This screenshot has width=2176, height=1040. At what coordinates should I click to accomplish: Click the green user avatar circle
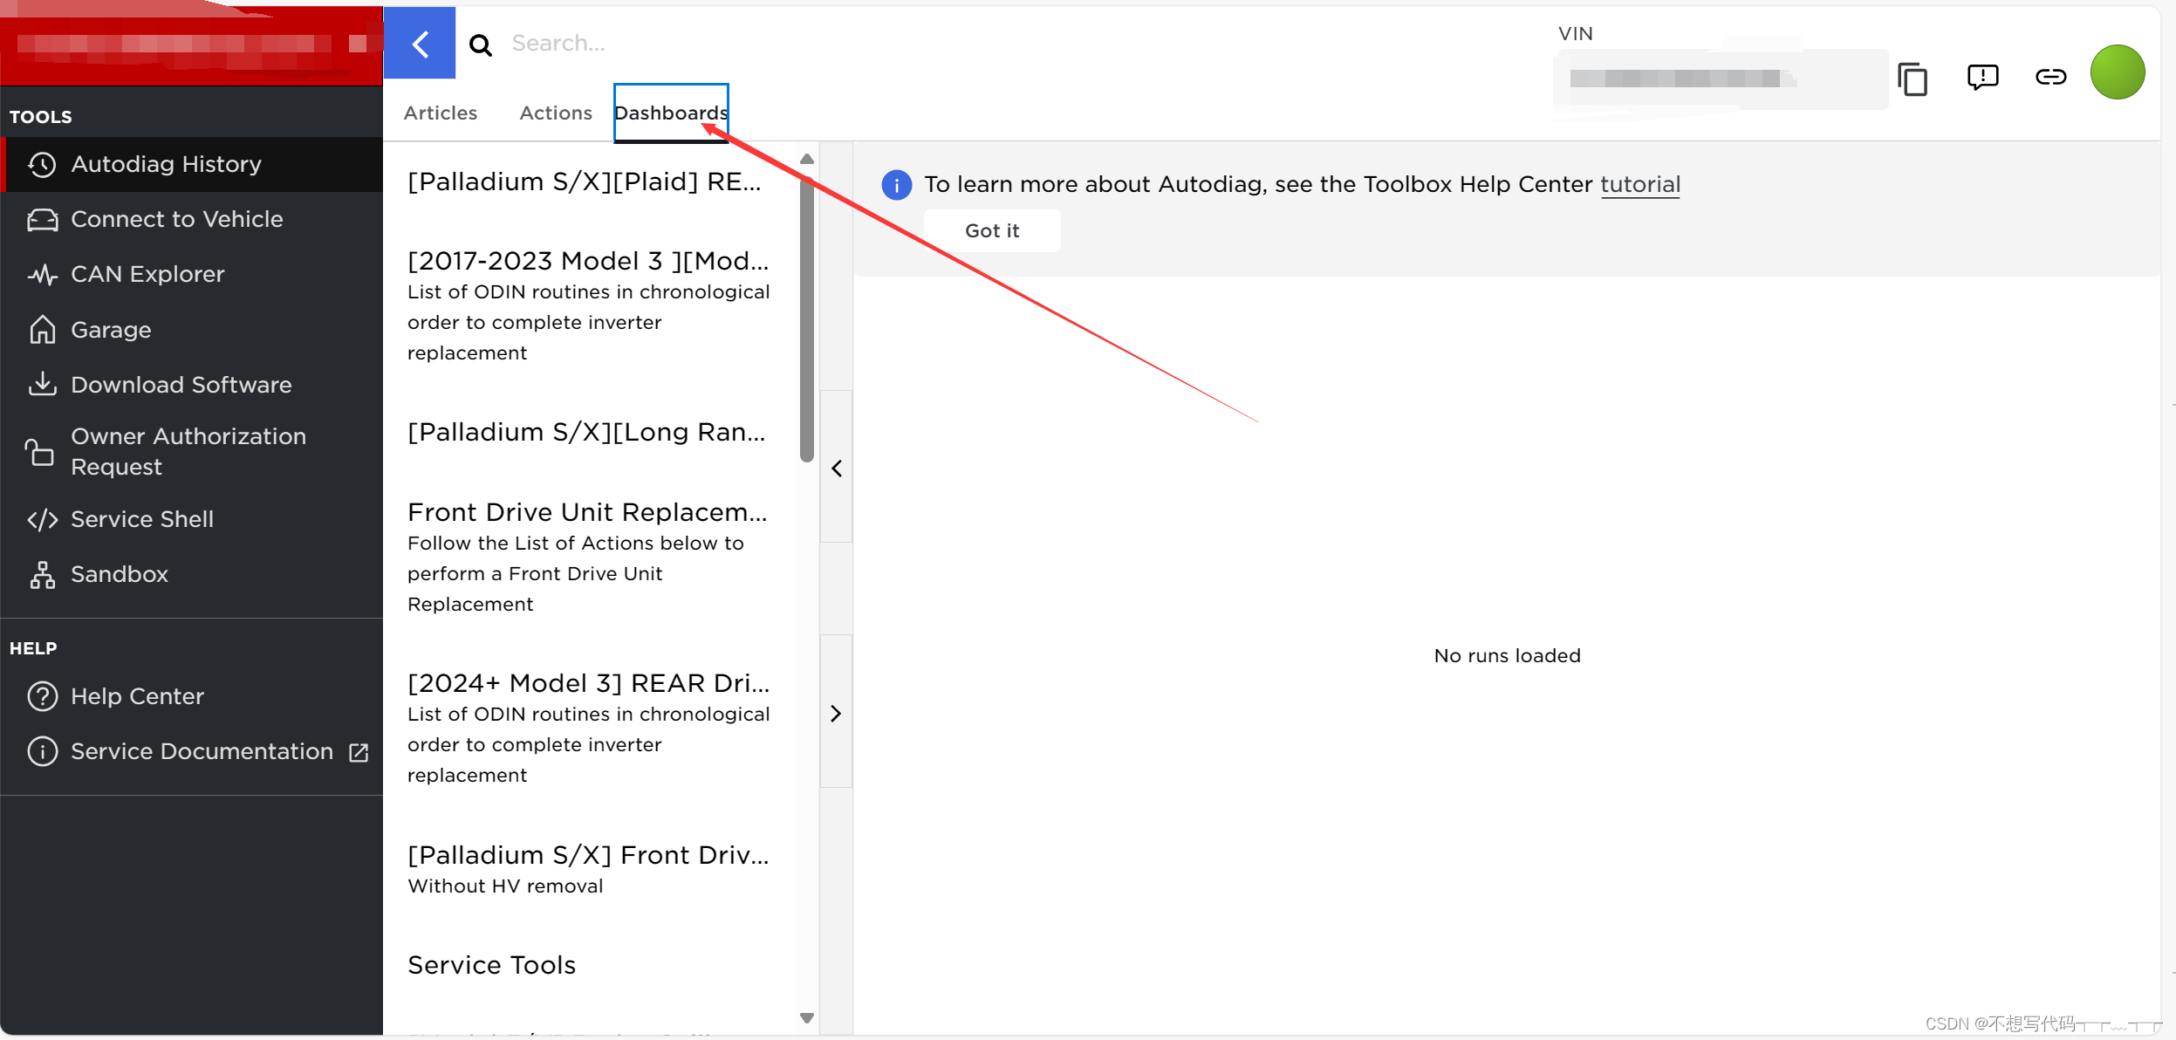point(2118,72)
